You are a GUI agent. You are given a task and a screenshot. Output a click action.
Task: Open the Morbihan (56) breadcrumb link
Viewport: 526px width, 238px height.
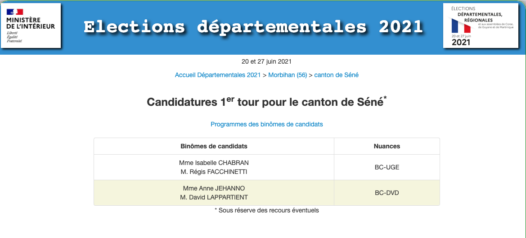[288, 75]
